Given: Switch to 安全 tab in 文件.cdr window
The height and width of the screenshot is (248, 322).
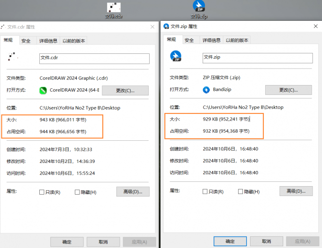Looking at the screenshot, I should point(26,41).
